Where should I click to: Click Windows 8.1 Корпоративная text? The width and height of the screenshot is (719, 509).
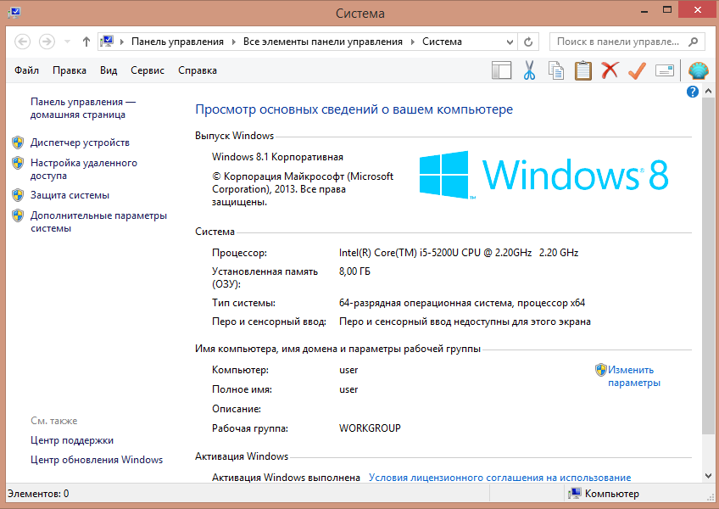click(x=277, y=157)
